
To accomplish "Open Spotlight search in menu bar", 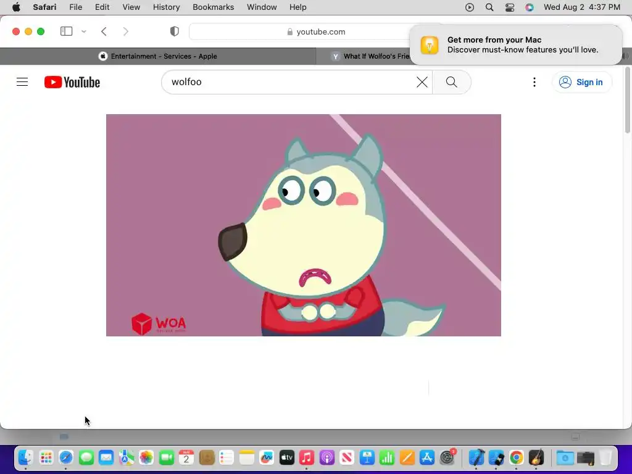I will (489, 7).
